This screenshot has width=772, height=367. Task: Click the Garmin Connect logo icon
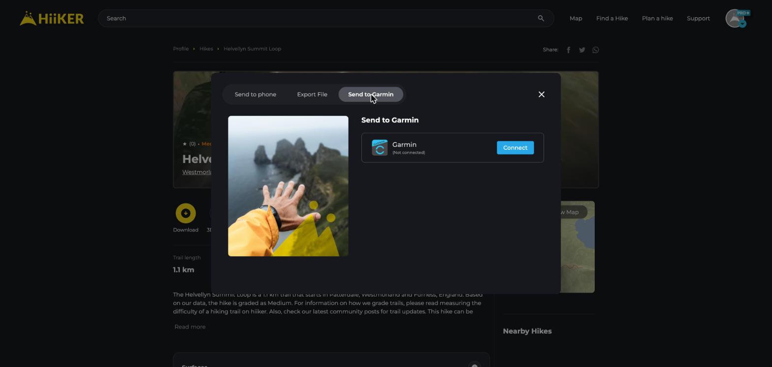[380, 147]
